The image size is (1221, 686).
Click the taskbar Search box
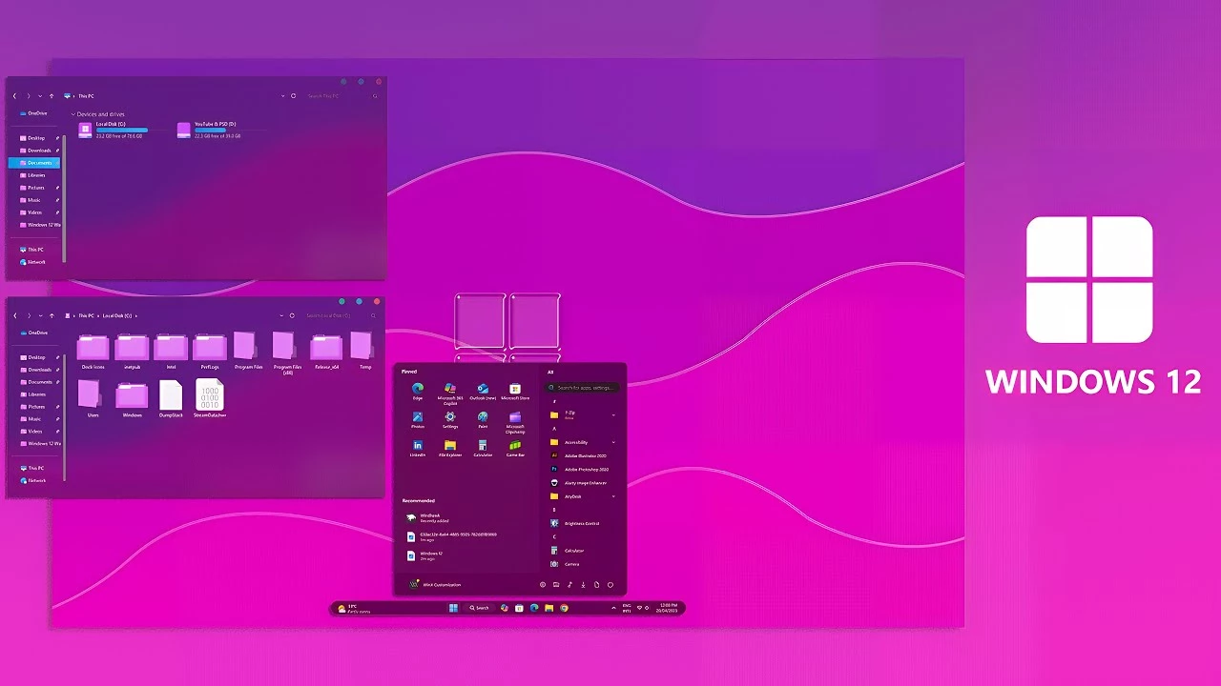[480, 608]
